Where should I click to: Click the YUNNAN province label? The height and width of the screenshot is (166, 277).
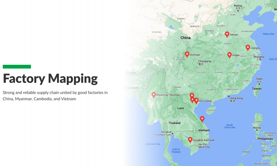(x=176, y=87)
